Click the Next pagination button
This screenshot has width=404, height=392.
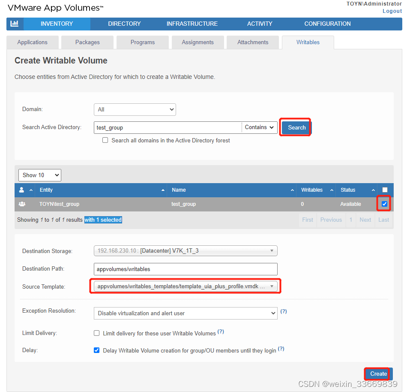tap(365, 220)
